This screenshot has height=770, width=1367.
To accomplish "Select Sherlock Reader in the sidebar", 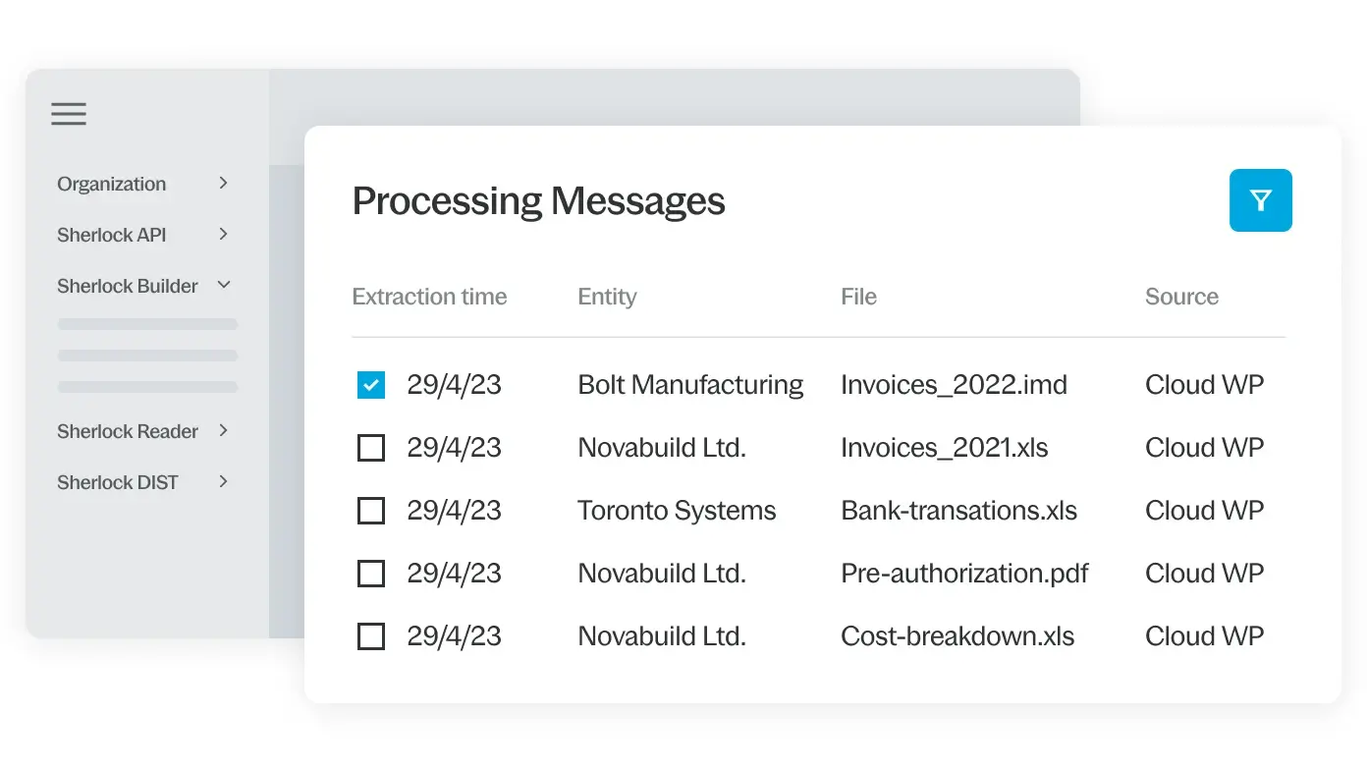I will pos(128,431).
